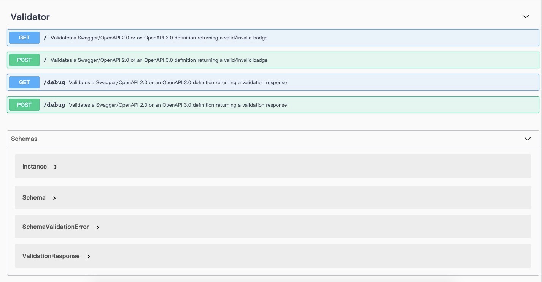Click the /debug path in POST row

54,105
